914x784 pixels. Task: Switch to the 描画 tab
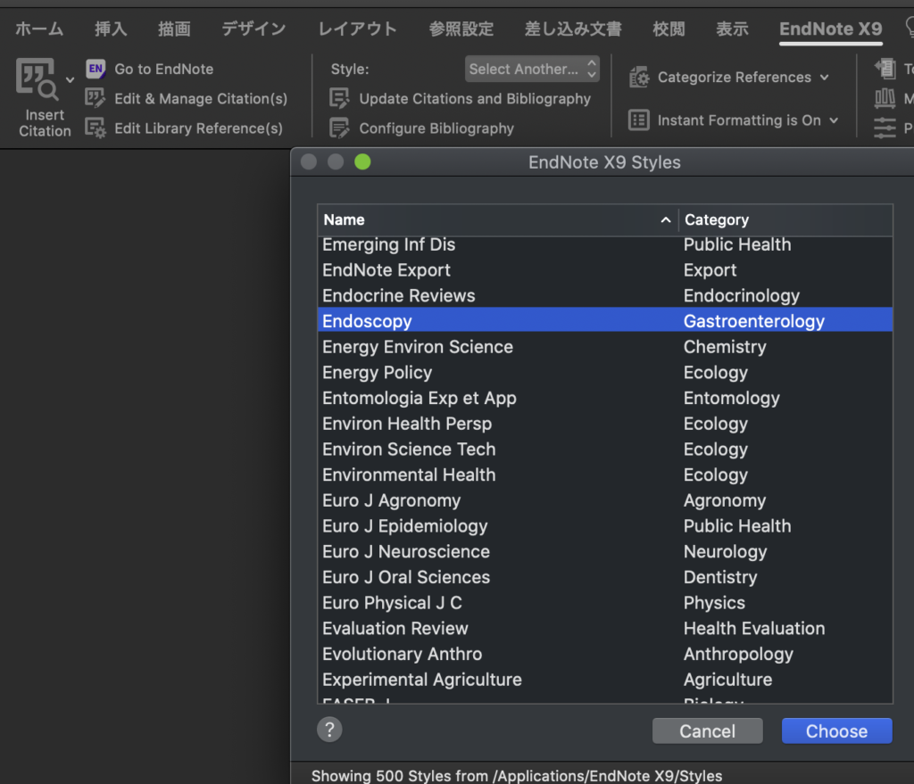click(x=174, y=29)
